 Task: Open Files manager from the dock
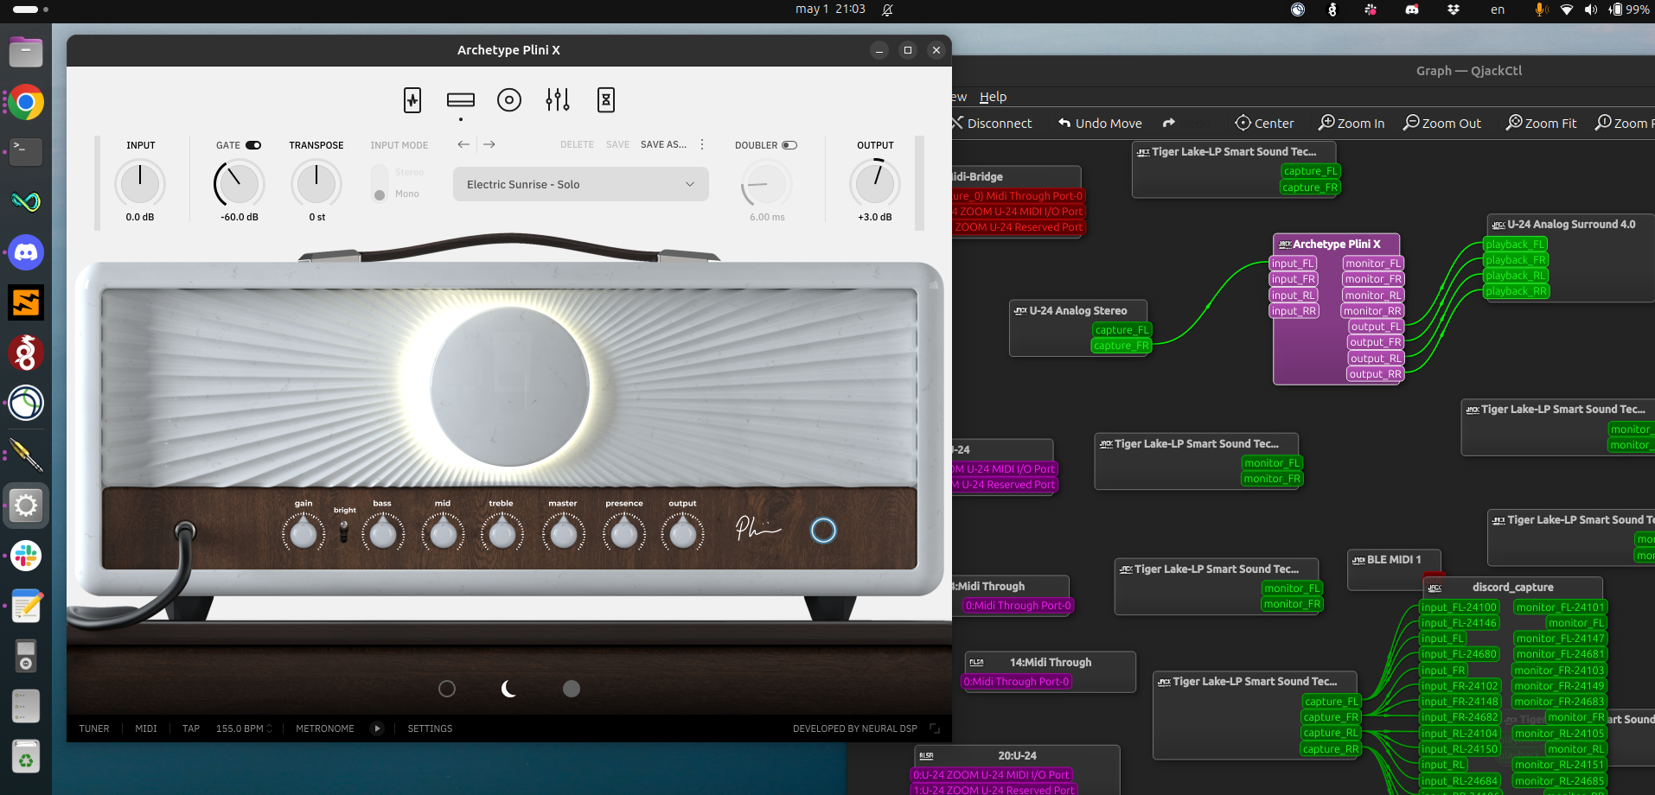tap(26, 53)
